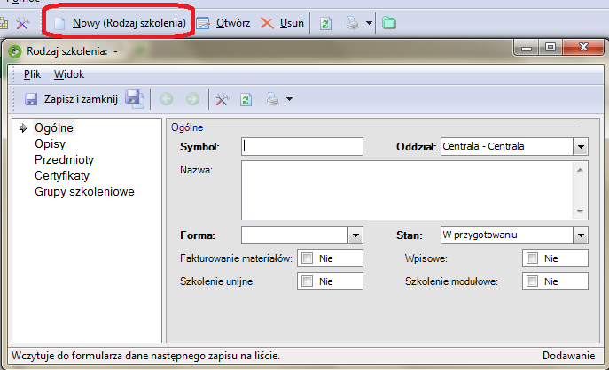The width and height of the screenshot is (609, 370).
Task: Open the Widok menu
Action: pos(69,74)
